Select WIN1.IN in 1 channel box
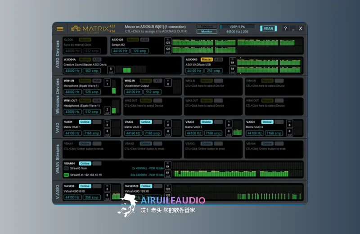Image resolution: width=360 pixels, height=234 pixels. click(107, 83)
